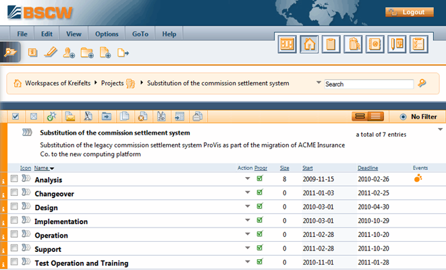Viewport: 446px width, 270px height.
Task: Sort by the Deadline column header
Action: pyautogui.click(x=368, y=168)
